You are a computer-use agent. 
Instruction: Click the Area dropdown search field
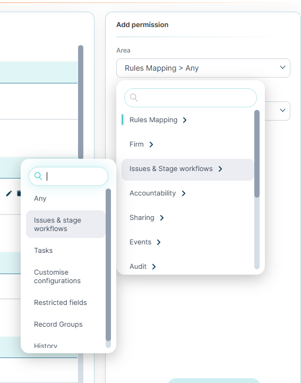coord(191,98)
